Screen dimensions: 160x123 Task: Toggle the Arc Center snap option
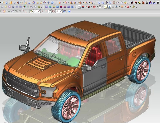click(x=50, y=11)
